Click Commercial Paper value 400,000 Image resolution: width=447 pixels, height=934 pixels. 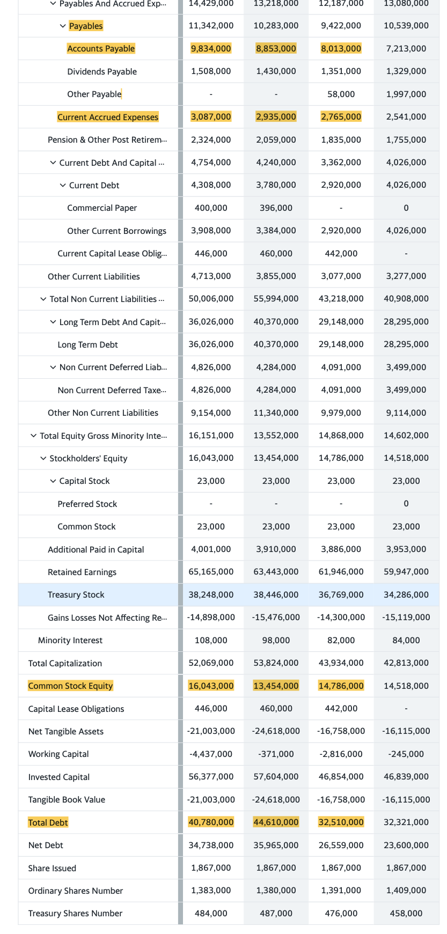(x=211, y=208)
